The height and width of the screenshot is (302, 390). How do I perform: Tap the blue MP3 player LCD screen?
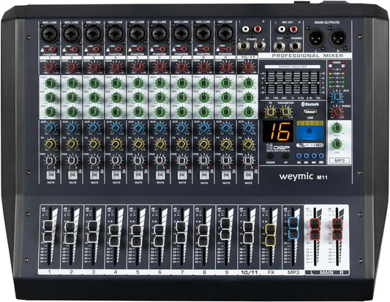click(310, 130)
